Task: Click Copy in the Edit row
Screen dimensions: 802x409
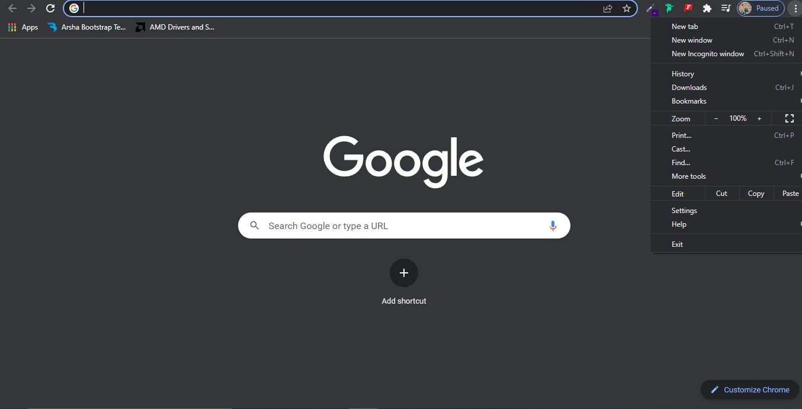Action: coord(756,194)
